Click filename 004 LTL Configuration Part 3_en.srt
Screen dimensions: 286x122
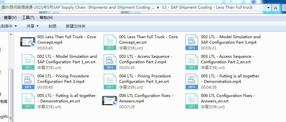tap(145, 79)
